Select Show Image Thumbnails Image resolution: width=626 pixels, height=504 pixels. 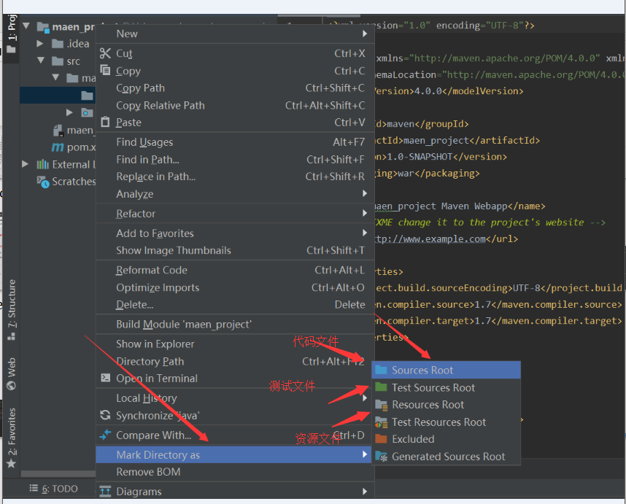pyautogui.click(x=235, y=250)
